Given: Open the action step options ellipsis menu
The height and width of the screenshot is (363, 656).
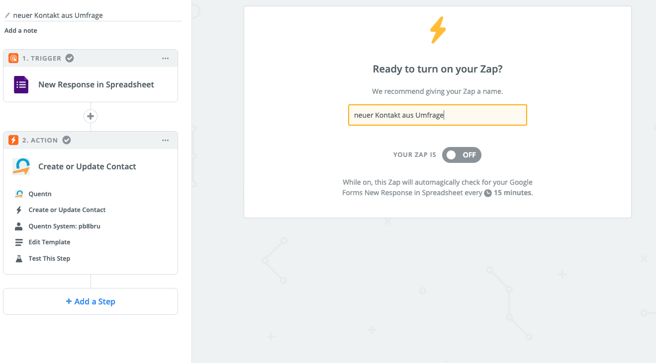Looking at the screenshot, I should click(165, 140).
